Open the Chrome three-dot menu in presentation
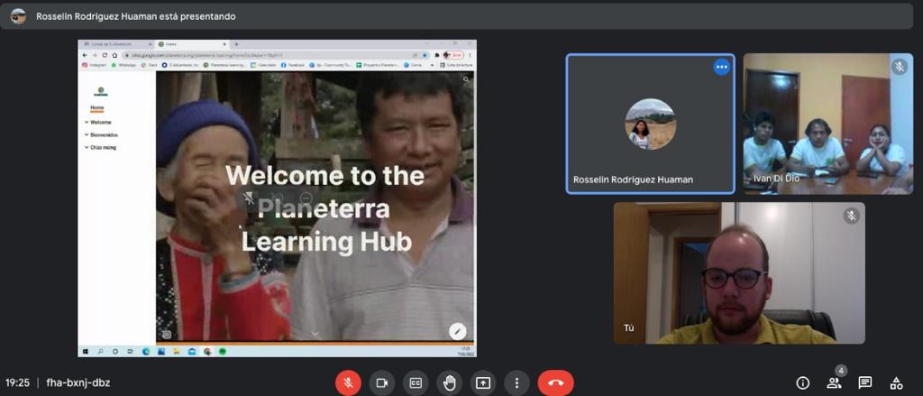The width and height of the screenshot is (923, 396). pyautogui.click(x=470, y=55)
